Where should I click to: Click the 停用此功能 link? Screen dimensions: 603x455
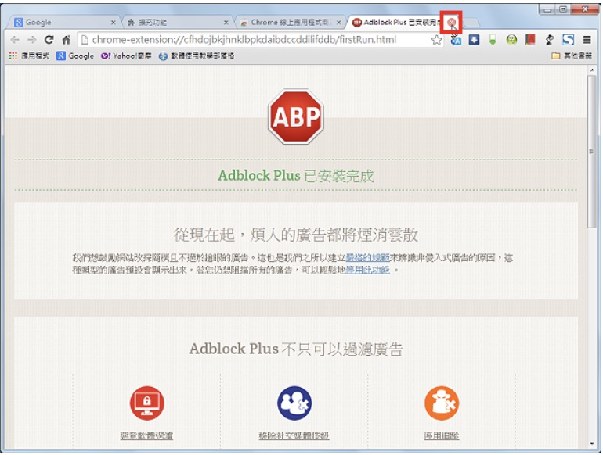click(x=367, y=270)
